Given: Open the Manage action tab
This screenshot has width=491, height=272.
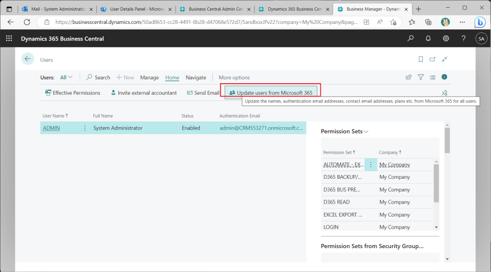Looking at the screenshot, I should click(150, 77).
